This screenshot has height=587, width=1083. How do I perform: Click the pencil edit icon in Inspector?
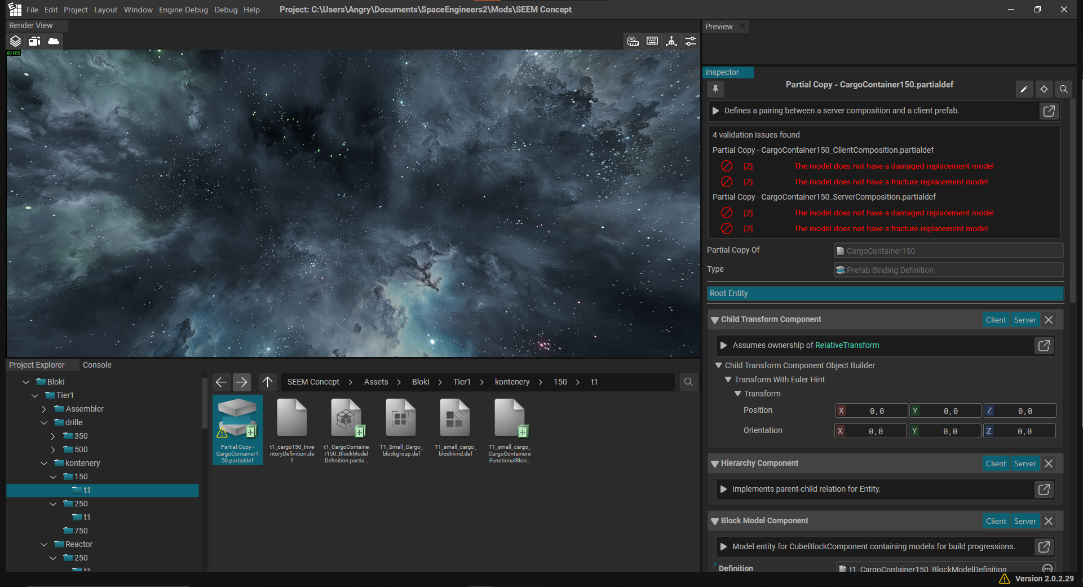click(1024, 89)
